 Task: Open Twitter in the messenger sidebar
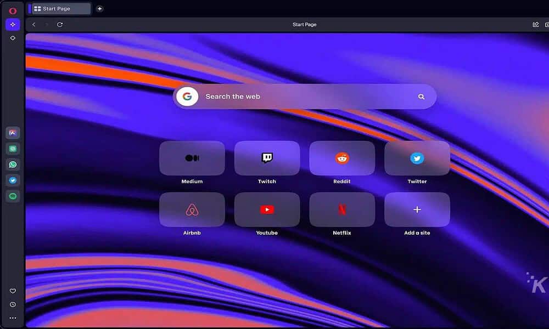click(12, 180)
